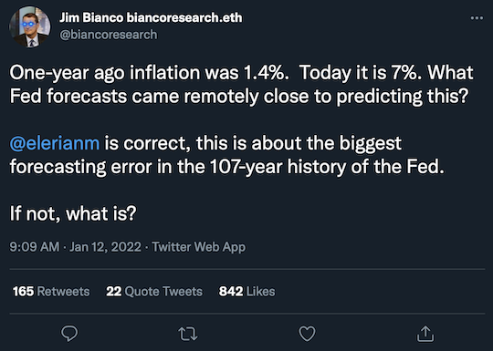Open the three-dot more options menu
Image resolution: width=493 pixels, height=351 pixels.
pyautogui.click(x=477, y=18)
